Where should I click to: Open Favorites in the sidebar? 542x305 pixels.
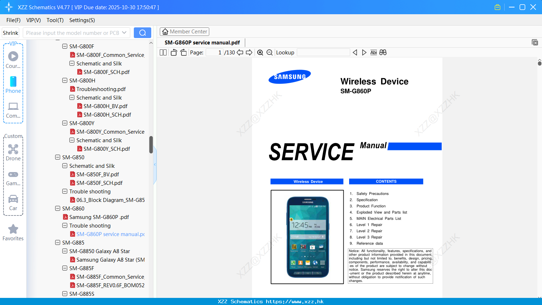click(x=13, y=232)
